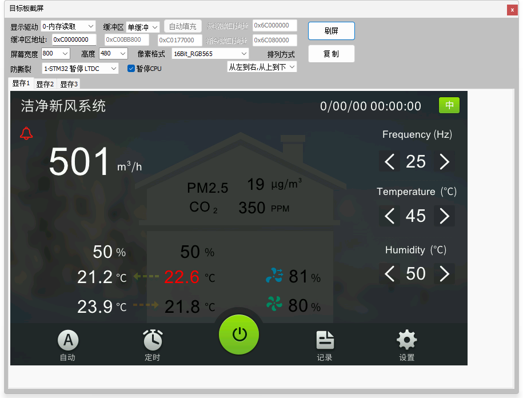Switch to the 显存3 tab
523x398 pixels.
click(69, 84)
